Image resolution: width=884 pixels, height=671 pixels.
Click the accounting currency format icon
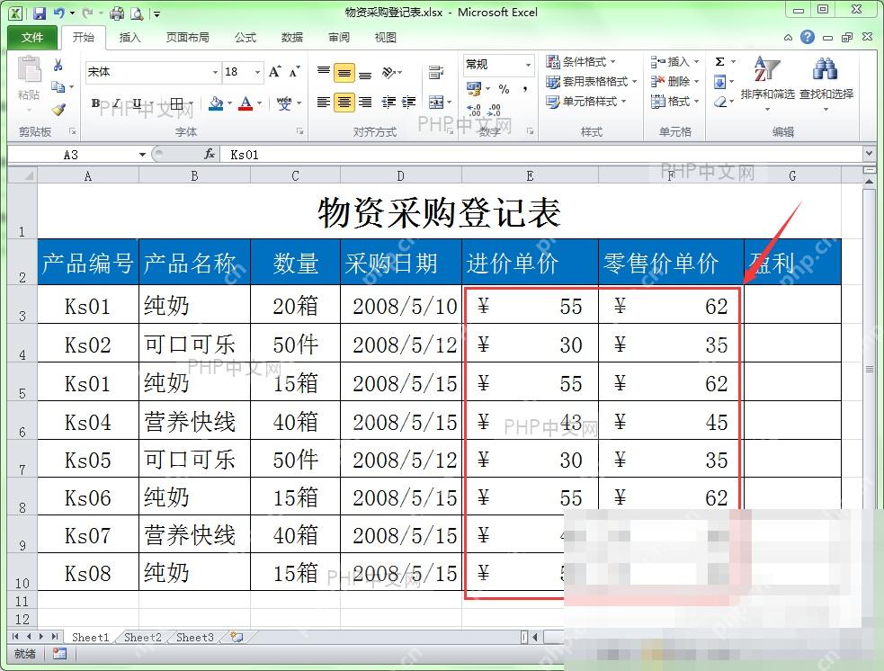tap(474, 88)
